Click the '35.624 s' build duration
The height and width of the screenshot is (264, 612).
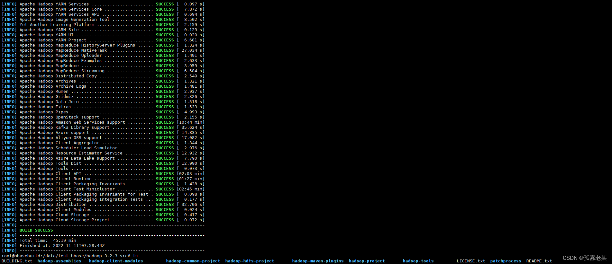point(192,128)
